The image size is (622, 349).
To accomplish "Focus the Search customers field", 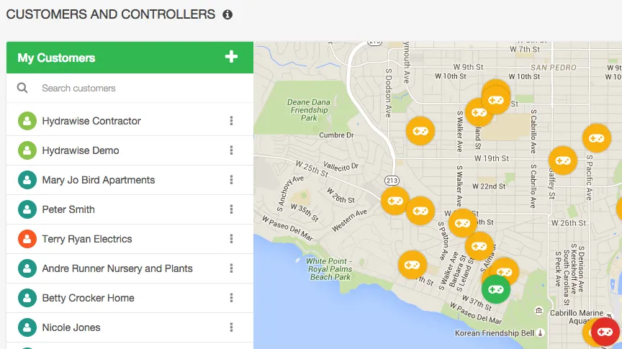I will 137,88.
